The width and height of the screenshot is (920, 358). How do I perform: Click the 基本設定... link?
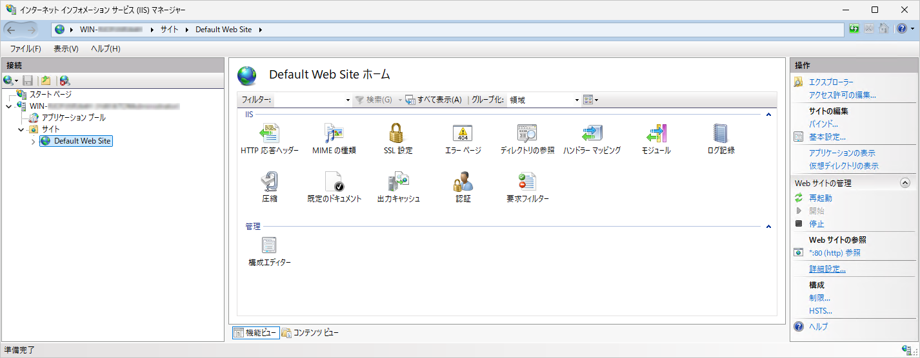[827, 137]
